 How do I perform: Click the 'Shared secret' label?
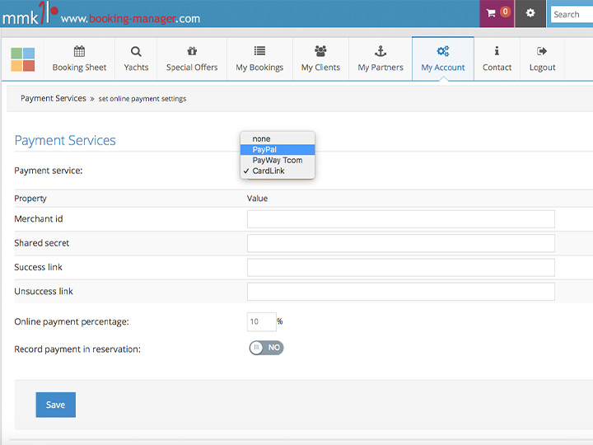(x=42, y=243)
